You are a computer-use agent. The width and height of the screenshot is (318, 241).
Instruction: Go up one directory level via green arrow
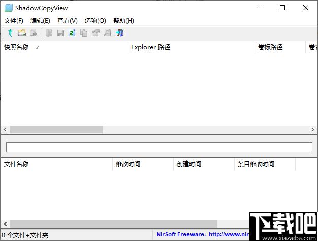click(10, 33)
